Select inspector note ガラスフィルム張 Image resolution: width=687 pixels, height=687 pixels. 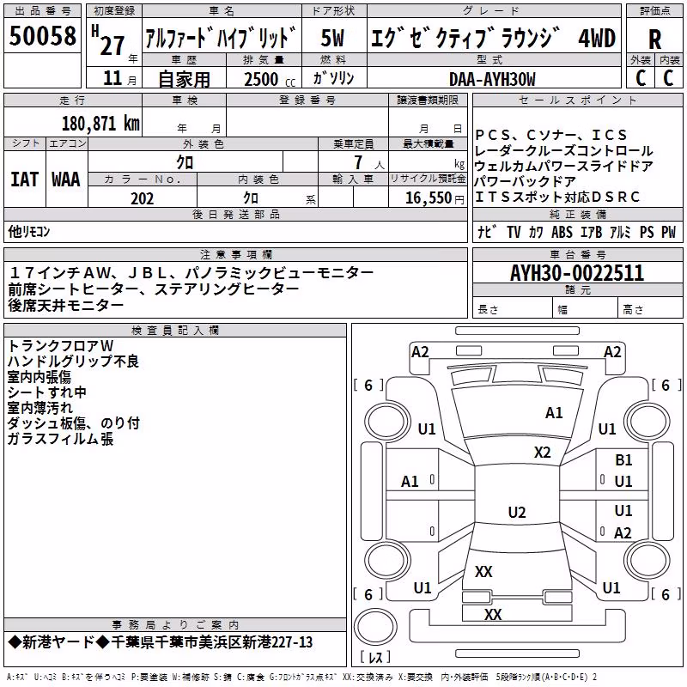[x=60, y=439]
